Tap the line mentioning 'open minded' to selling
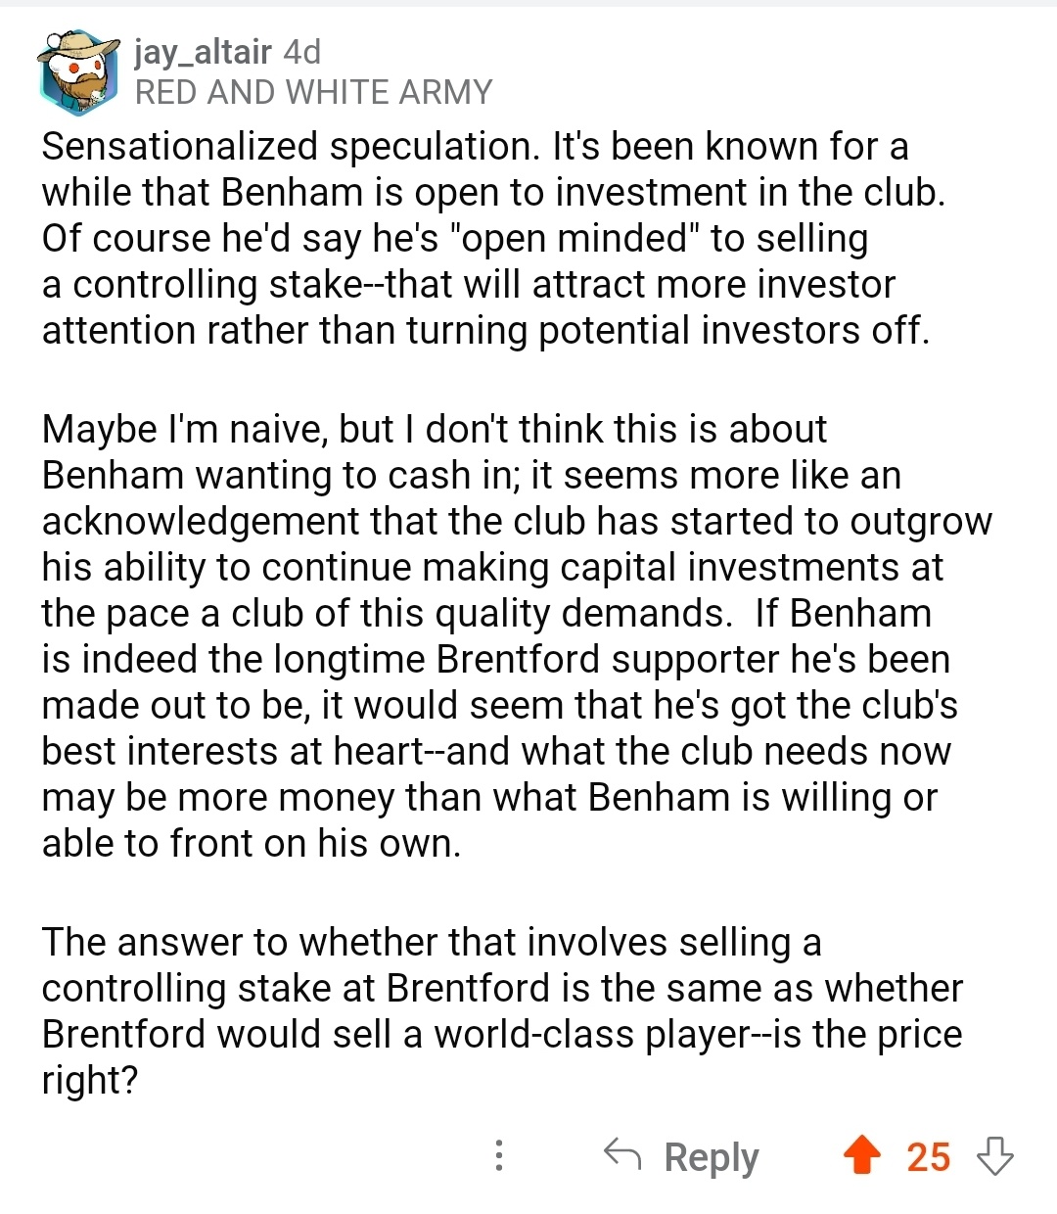The height and width of the screenshot is (1214, 1057). (455, 238)
